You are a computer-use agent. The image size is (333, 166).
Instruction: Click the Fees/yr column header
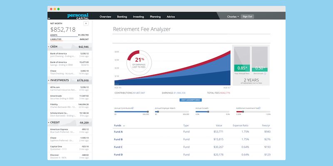point(266,126)
